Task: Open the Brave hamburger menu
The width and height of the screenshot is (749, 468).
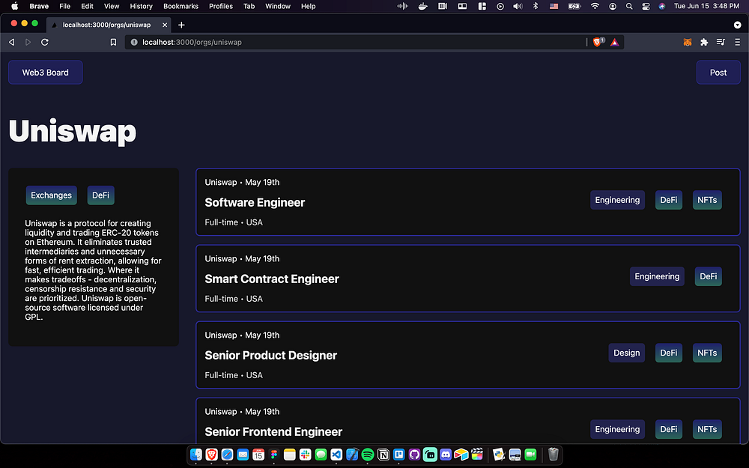Action: pos(738,42)
